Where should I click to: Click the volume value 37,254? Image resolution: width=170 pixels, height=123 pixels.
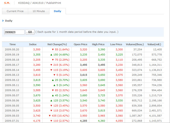138,50
